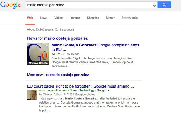Click 'More news for mario costeja gonzalez'

click(x=58, y=75)
